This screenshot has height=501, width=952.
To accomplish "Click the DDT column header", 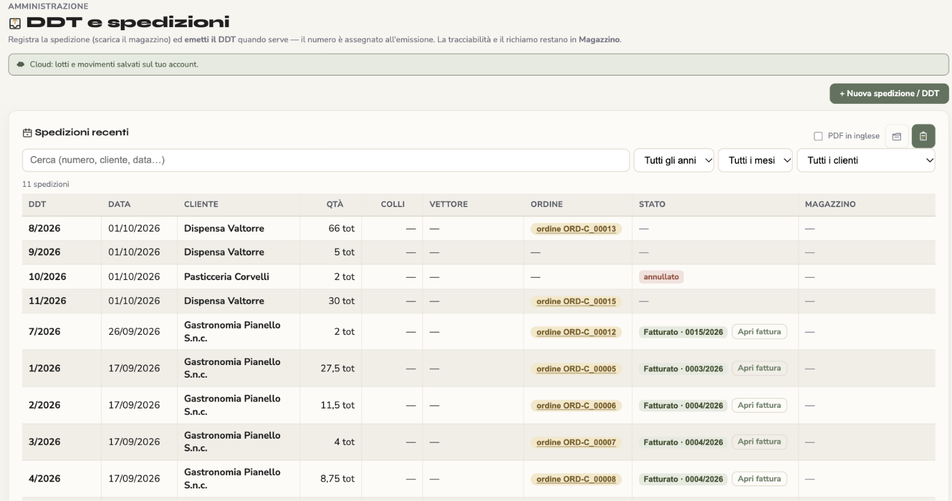I will coord(37,205).
